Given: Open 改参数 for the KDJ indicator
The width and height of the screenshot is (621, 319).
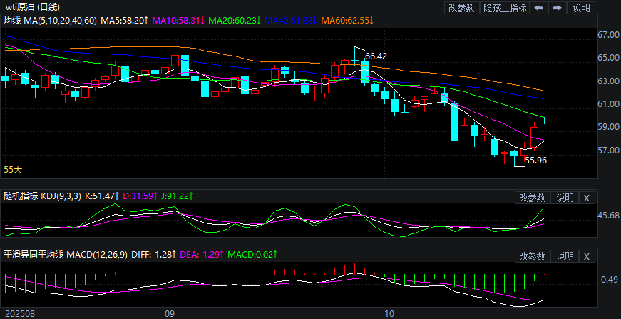Looking at the screenshot, I should (532, 198).
